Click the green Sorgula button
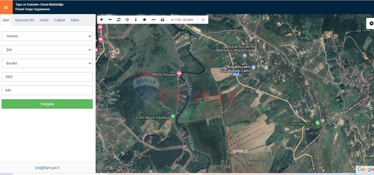This screenshot has width=374, height=175. coord(47,104)
